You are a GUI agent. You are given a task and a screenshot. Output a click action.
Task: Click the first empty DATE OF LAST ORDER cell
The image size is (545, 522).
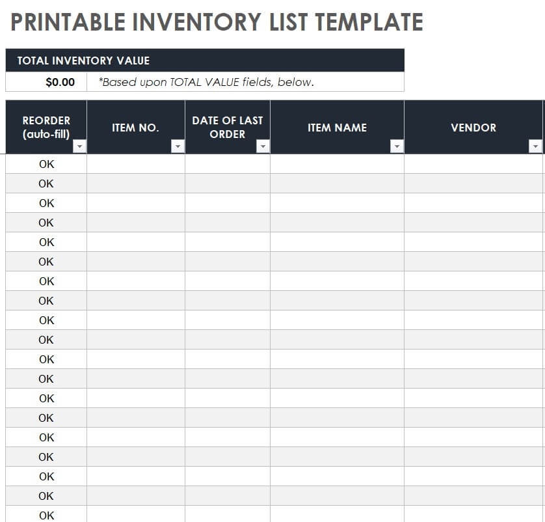coord(227,164)
